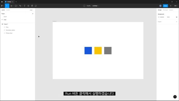Select the Comment tool
This screenshot has width=179, height=101.
click(x=36, y=6)
